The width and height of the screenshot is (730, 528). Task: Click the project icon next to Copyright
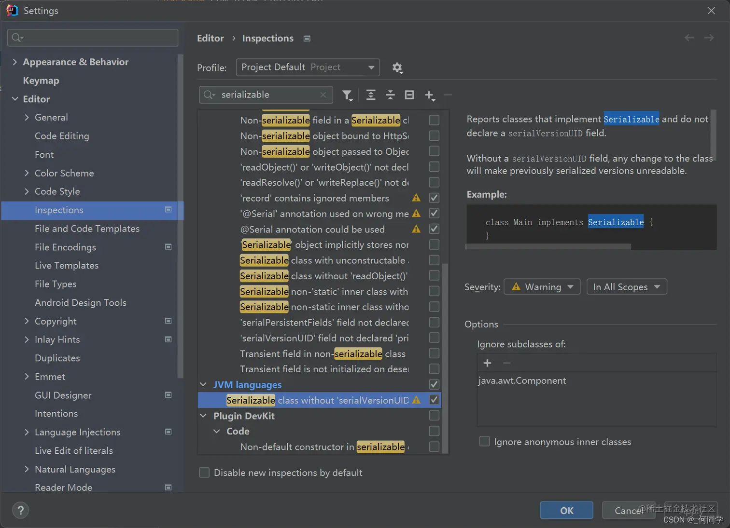[x=168, y=321]
